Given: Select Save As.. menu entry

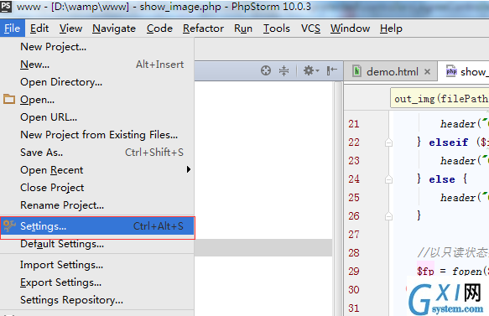Looking at the screenshot, I should [97, 153].
